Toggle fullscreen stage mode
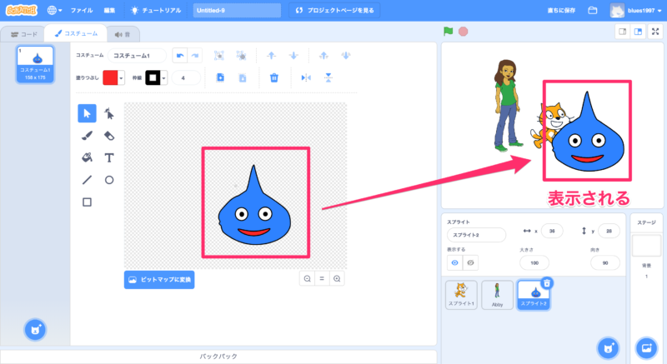 tap(654, 32)
